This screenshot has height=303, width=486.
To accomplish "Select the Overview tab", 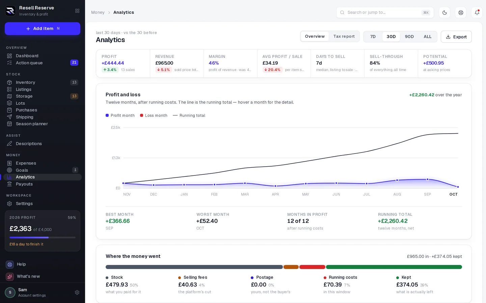I will [315, 36].
